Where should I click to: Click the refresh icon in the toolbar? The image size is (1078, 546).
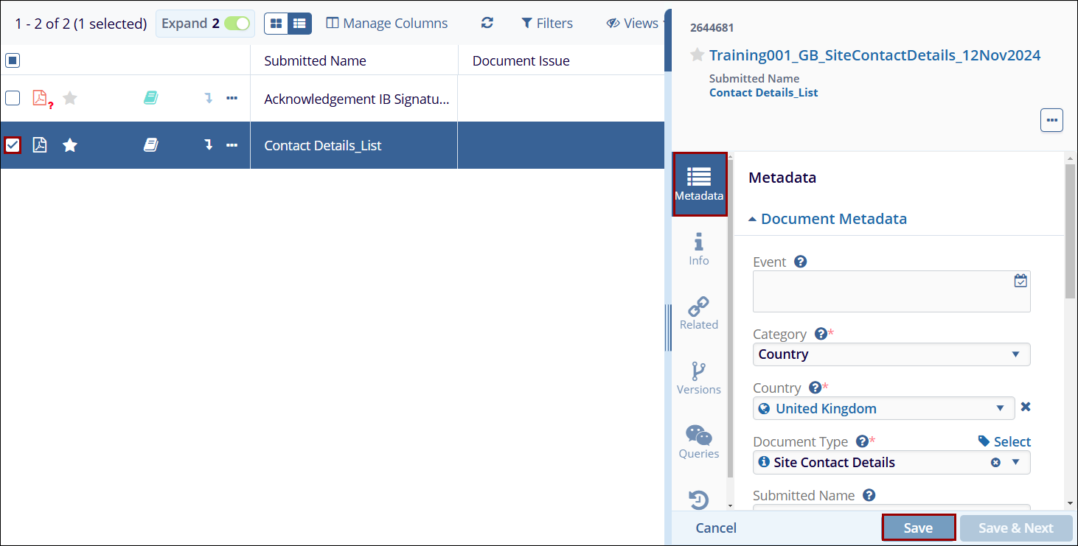click(487, 23)
